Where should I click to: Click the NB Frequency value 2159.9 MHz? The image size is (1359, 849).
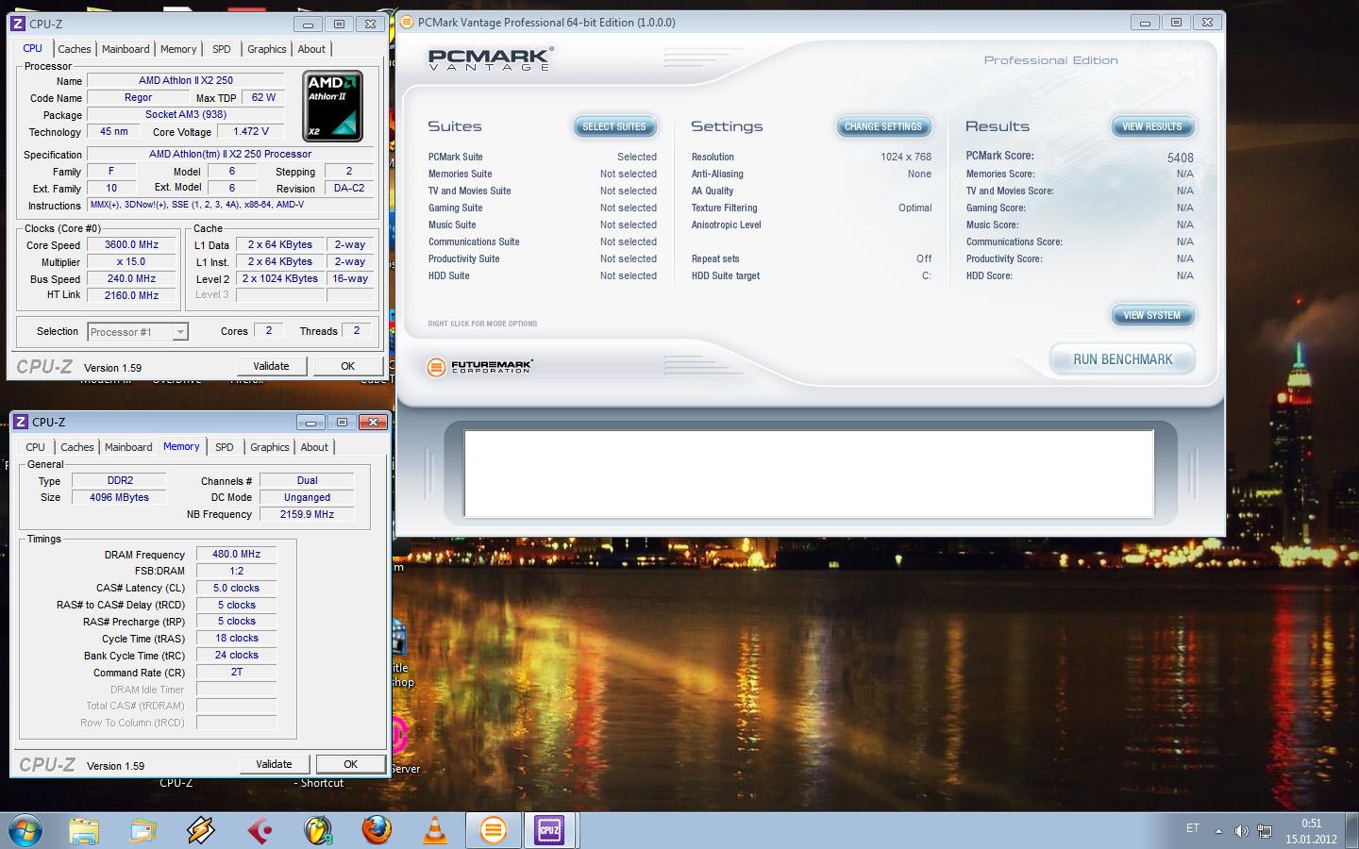(x=307, y=514)
